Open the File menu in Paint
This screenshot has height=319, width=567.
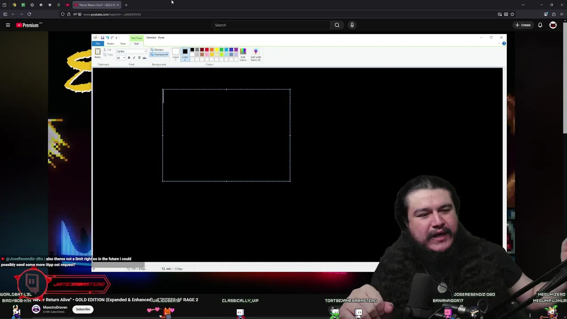[97, 43]
